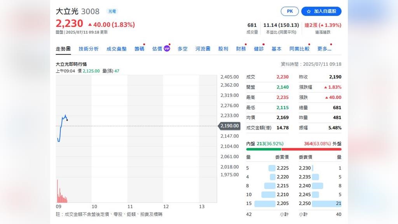Click the 2,405.00 axis label
Image resolution: width=398 pixels, height=224 pixels.
229,77
